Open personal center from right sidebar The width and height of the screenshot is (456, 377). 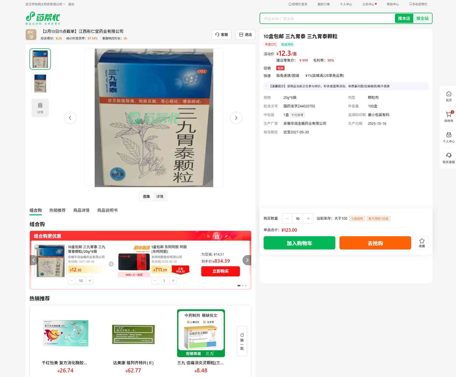point(449,137)
